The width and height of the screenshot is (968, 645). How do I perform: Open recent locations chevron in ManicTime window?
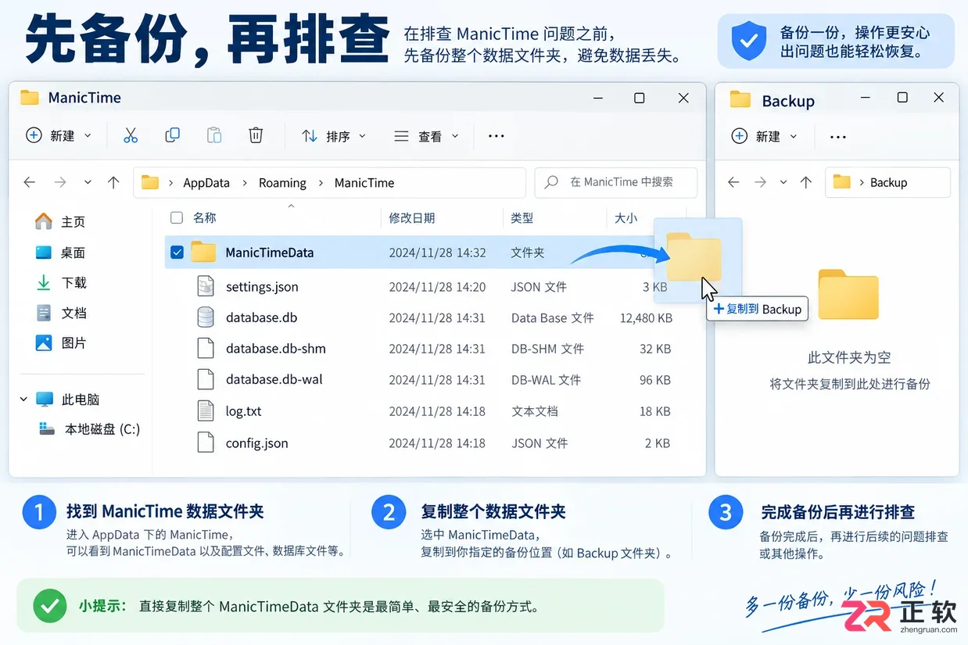(88, 182)
